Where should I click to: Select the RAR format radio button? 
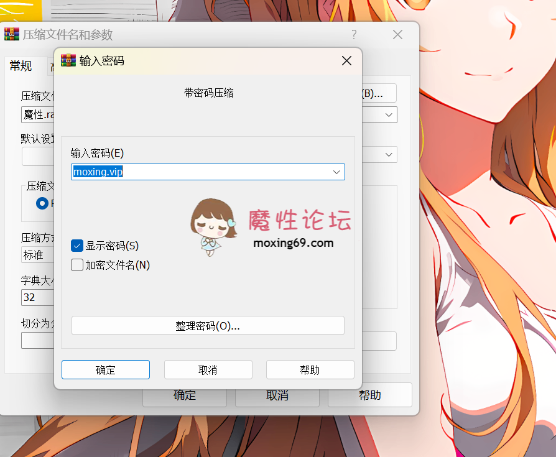(x=42, y=203)
